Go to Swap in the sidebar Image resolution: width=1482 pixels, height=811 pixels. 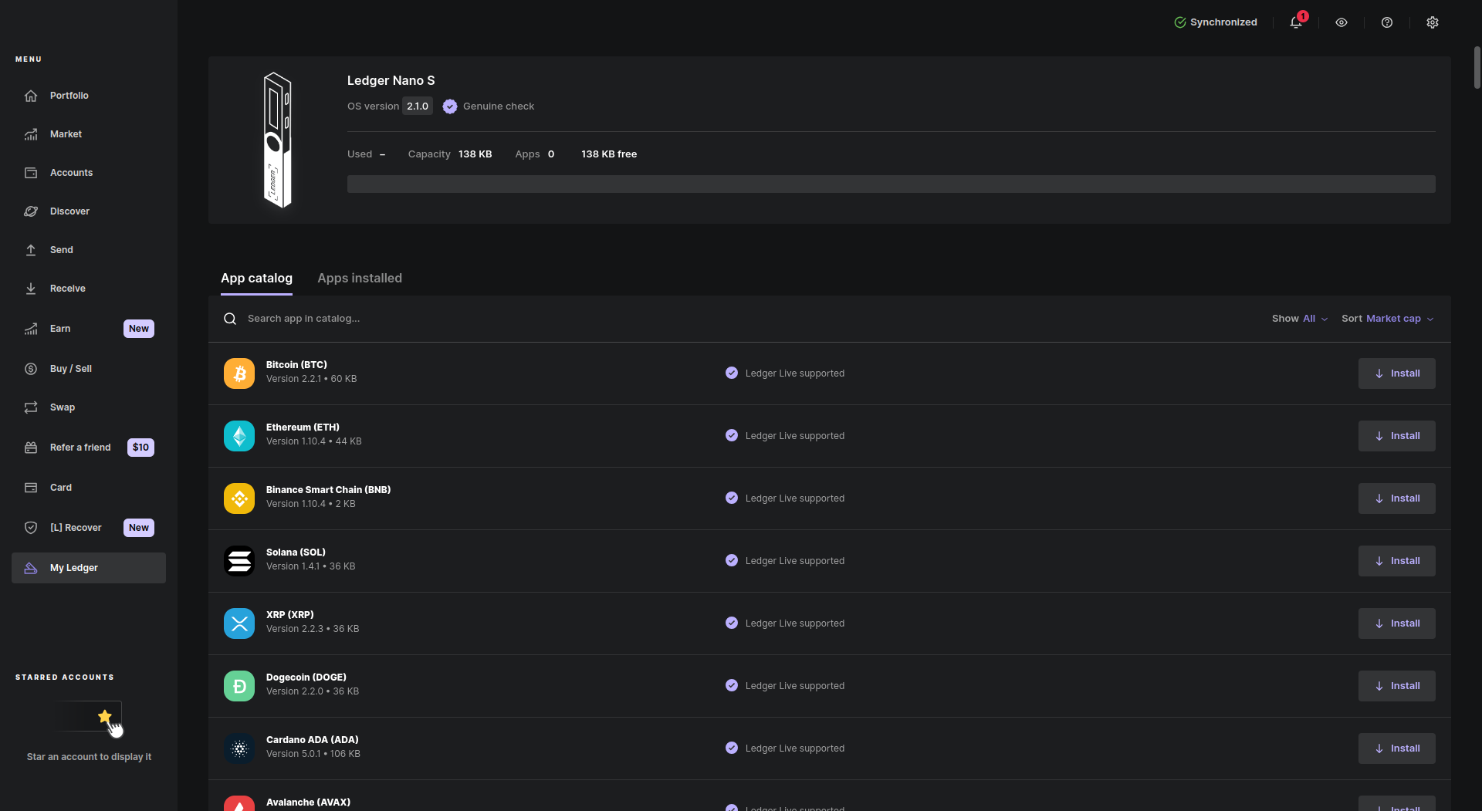[x=63, y=407]
